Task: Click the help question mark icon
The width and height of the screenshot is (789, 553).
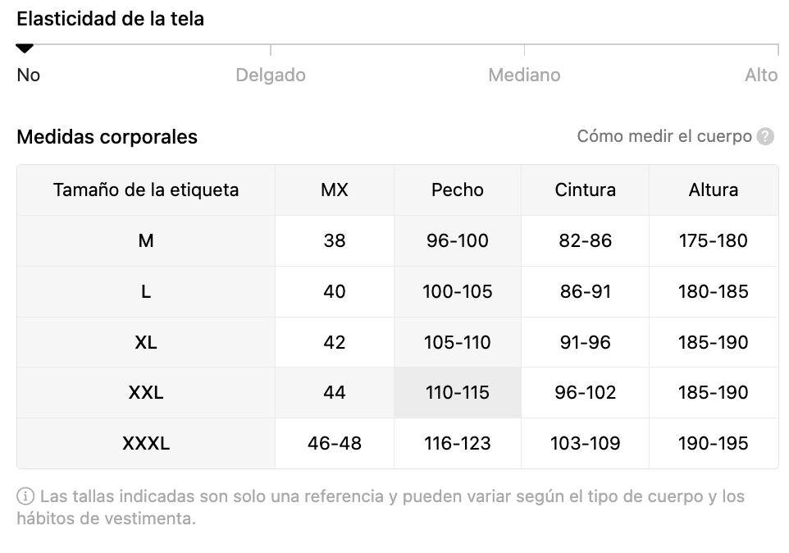Action: [765, 136]
